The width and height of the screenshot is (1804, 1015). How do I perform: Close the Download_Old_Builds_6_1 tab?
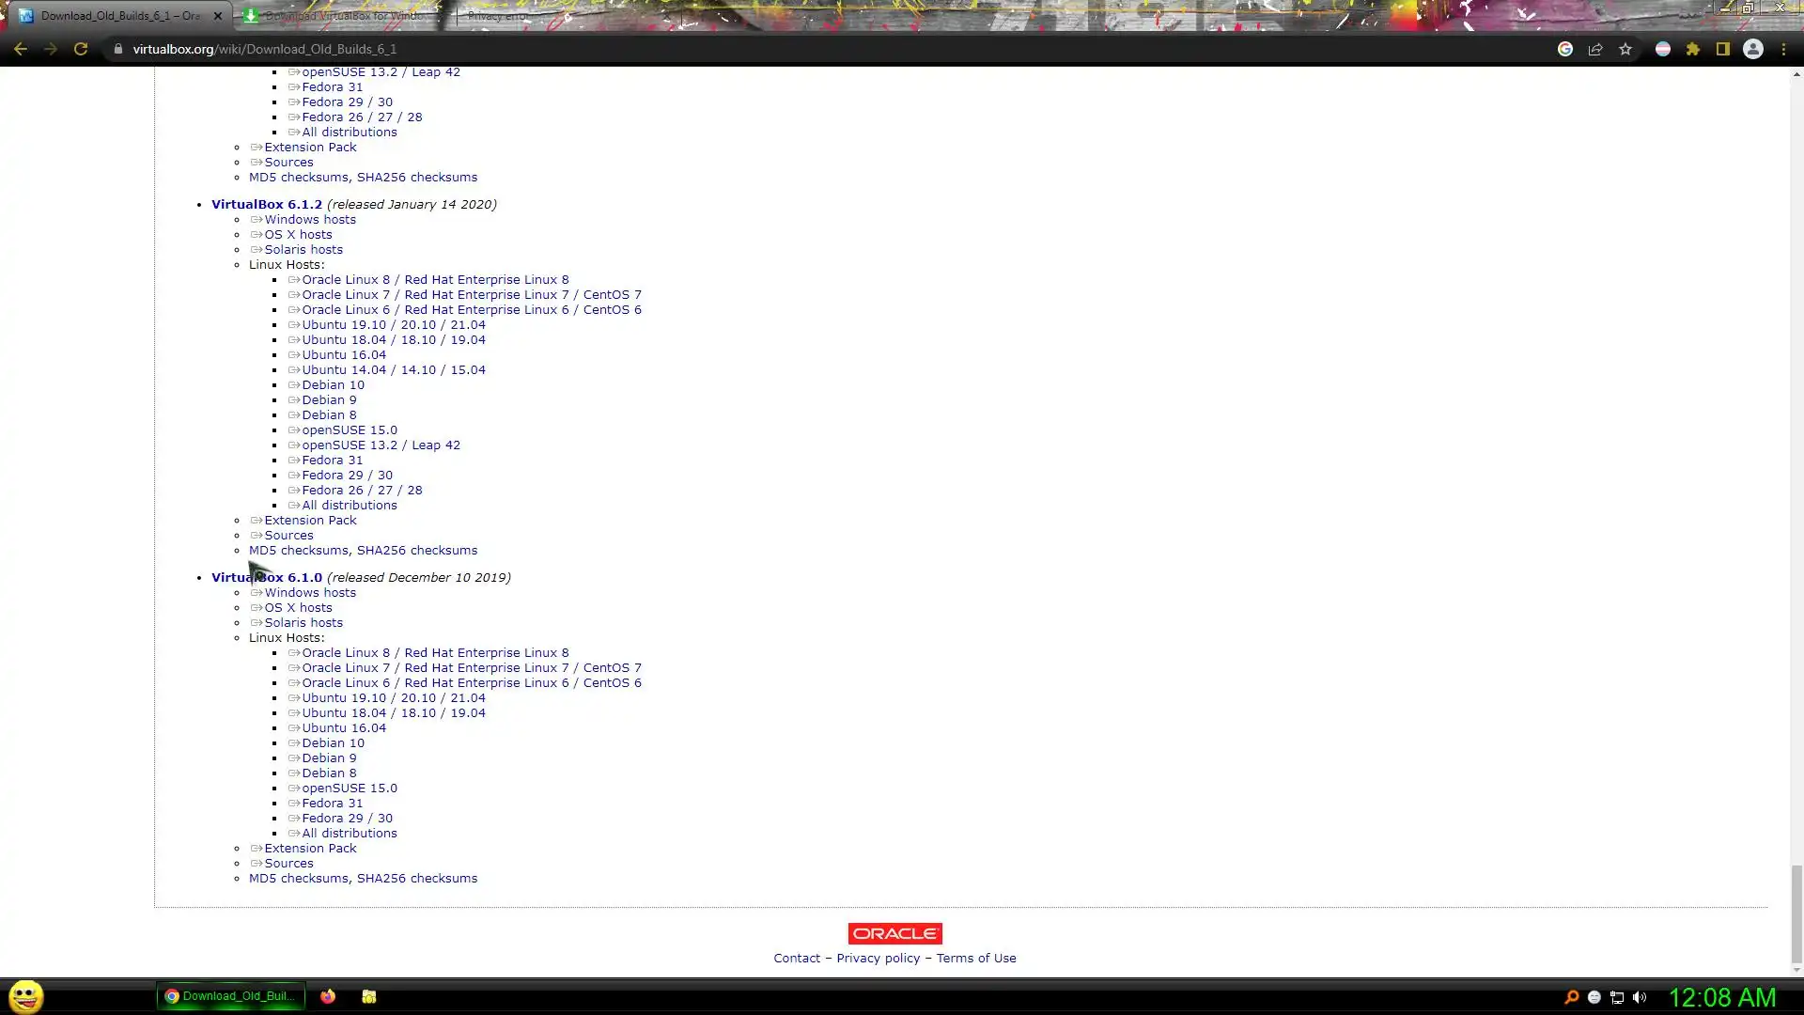point(218,16)
